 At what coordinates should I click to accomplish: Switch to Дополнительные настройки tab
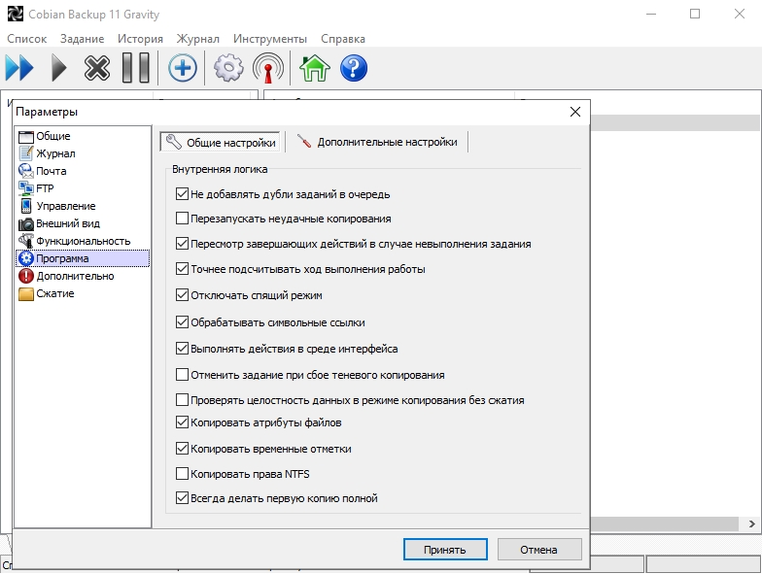click(x=377, y=142)
